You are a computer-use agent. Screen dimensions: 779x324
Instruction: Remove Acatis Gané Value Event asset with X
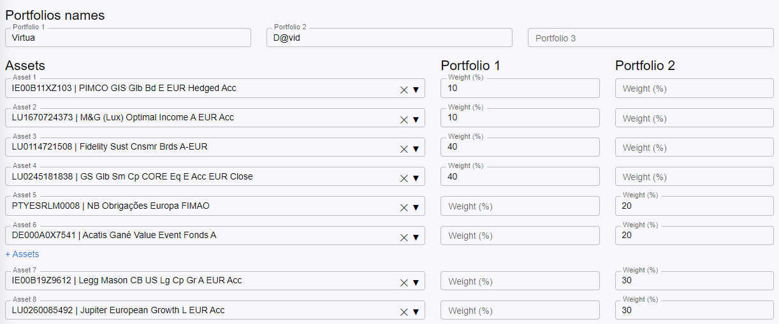click(404, 237)
